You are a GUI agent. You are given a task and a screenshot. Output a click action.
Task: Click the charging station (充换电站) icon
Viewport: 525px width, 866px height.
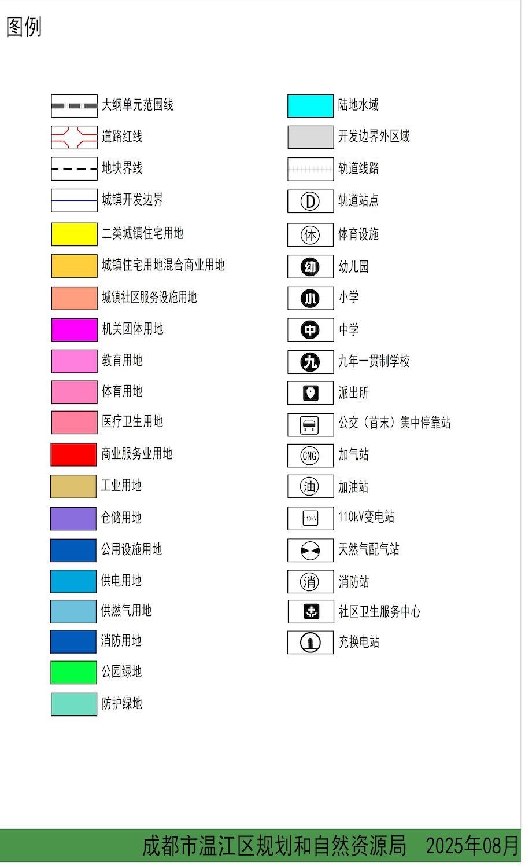(x=310, y=643)
